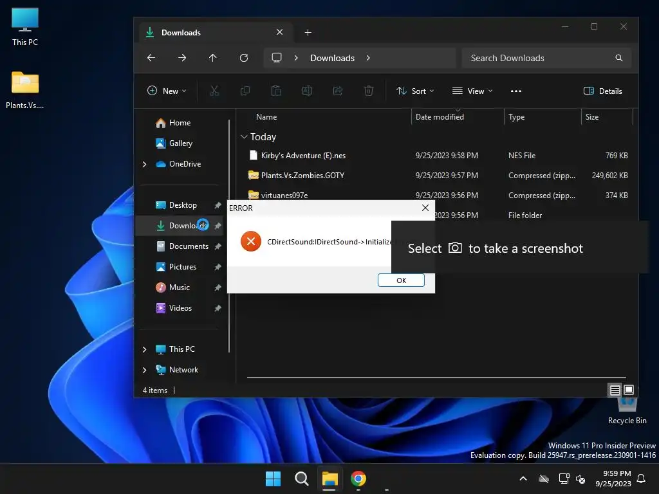Click the Back navigation arrow
Screen dimensions: 659x494
[x=151, y=58]
